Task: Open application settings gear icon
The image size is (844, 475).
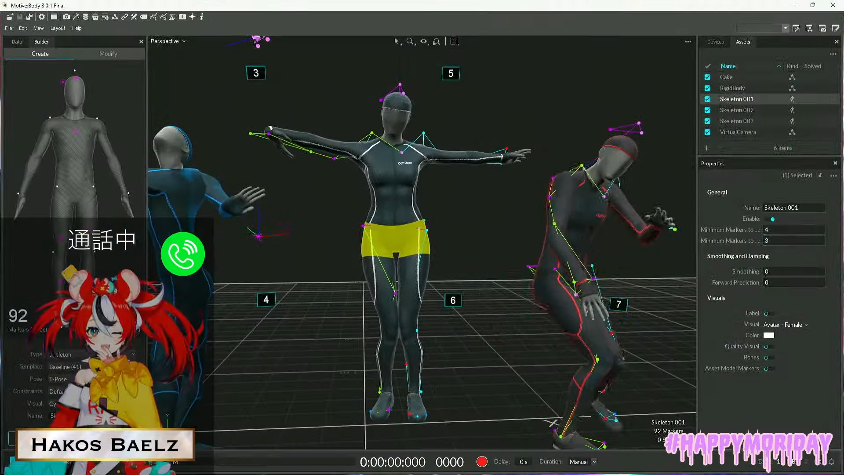Action: [x=42, y=17]
